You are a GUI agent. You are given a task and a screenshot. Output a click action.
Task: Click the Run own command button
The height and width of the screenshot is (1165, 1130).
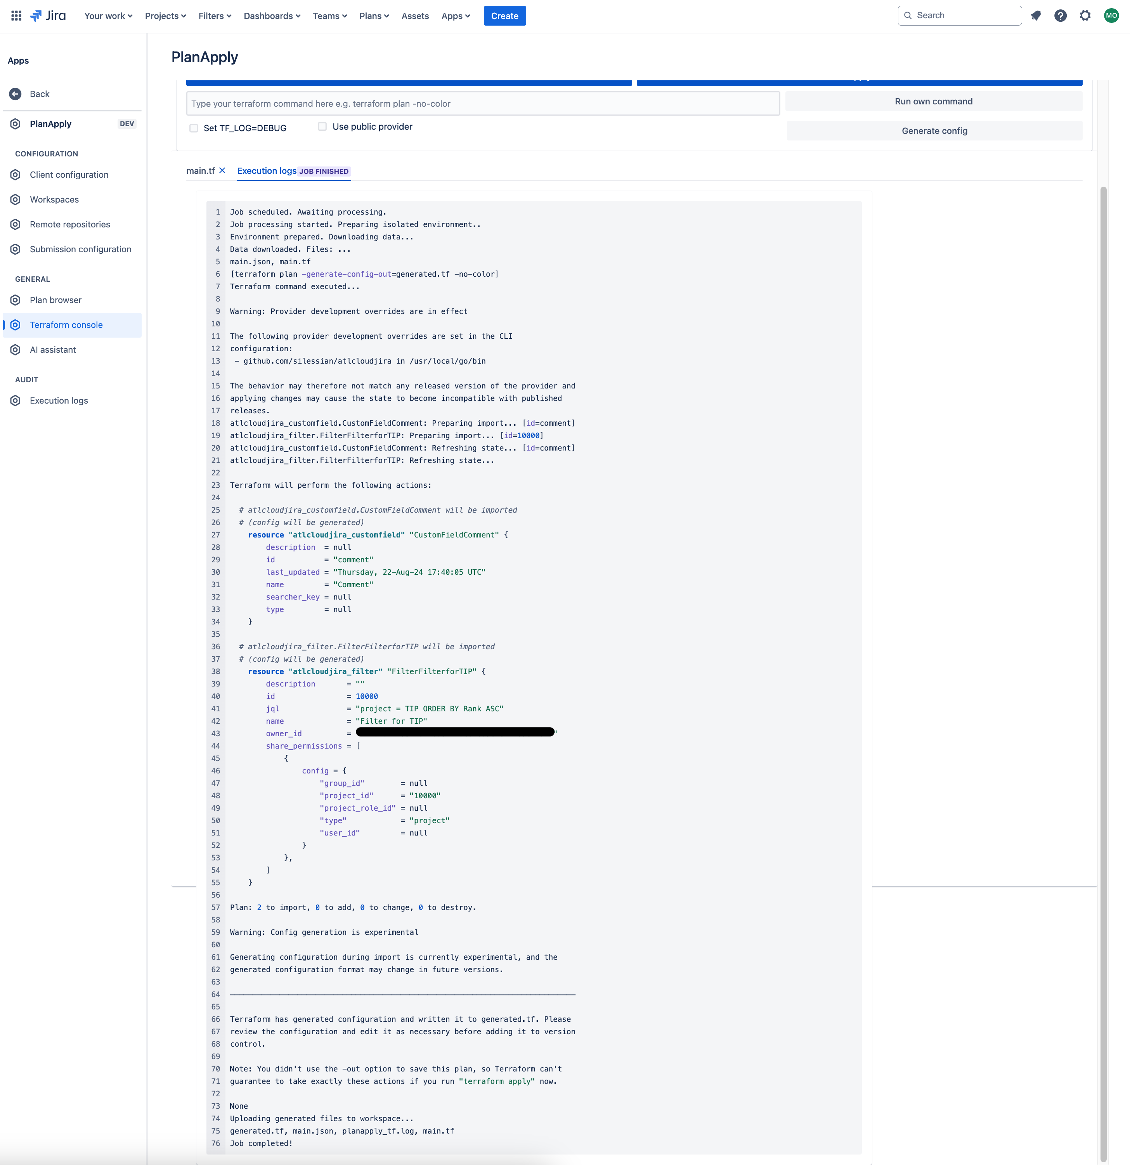(933, 102)
